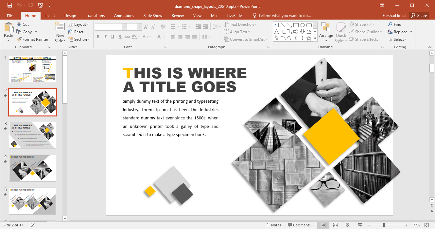The image size is (435, 229).
Task: Open Reading View from status bar
Action: 348,225
